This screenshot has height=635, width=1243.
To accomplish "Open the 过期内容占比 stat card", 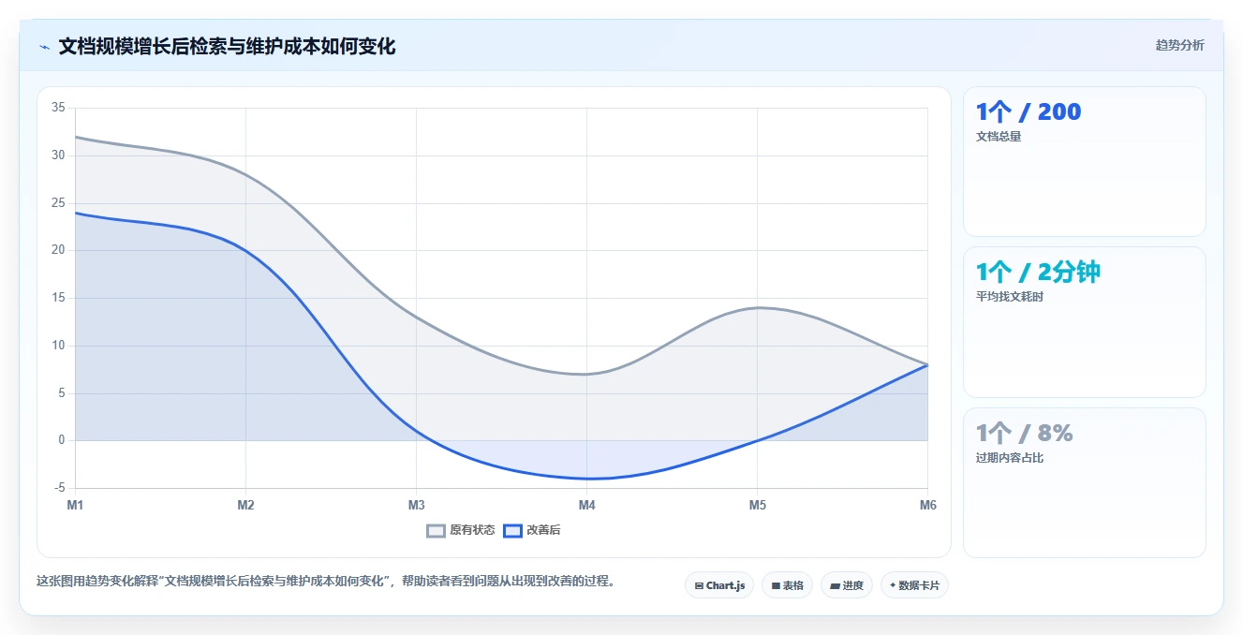I will tap(1085, 483).
